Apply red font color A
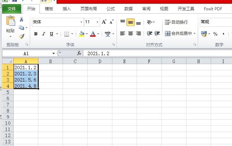 (x=93, y=34)
